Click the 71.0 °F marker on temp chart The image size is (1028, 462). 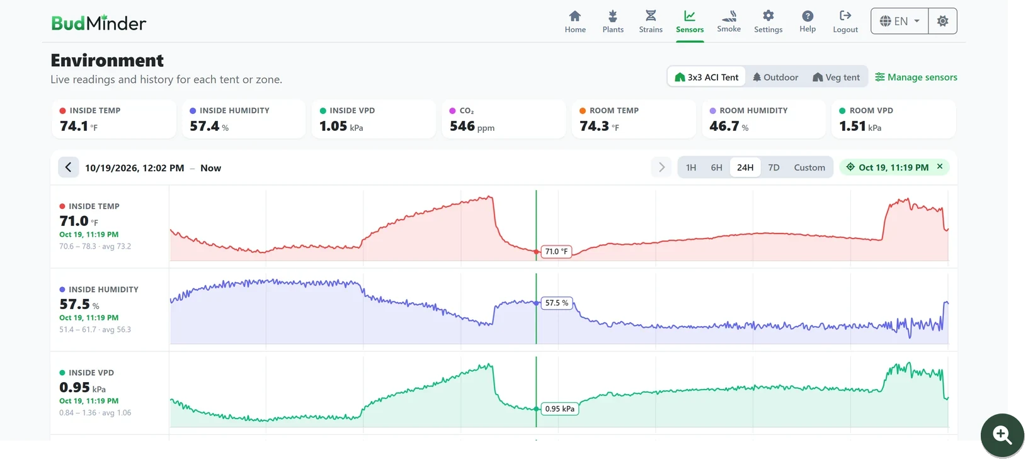point(556,251)
